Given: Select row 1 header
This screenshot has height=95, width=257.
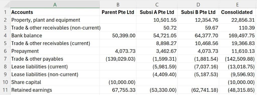Looking at the screenshot, I should click(x=5, y=12).
